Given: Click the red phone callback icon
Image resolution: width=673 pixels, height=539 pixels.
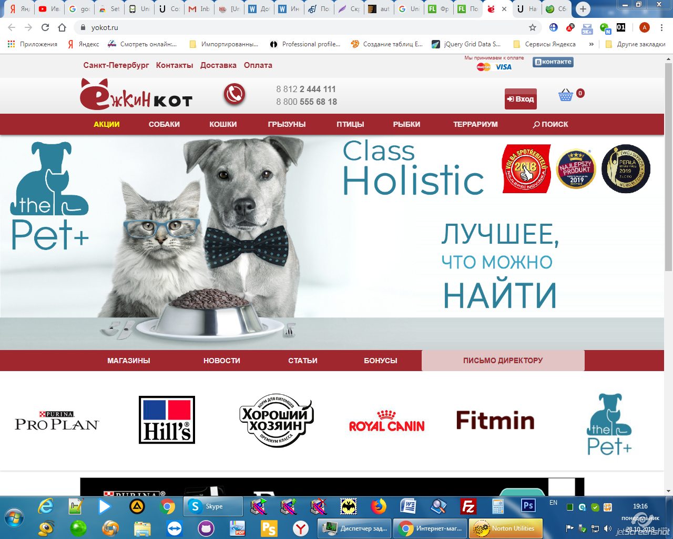Looking at the screenshot, I should click(234, 94).
